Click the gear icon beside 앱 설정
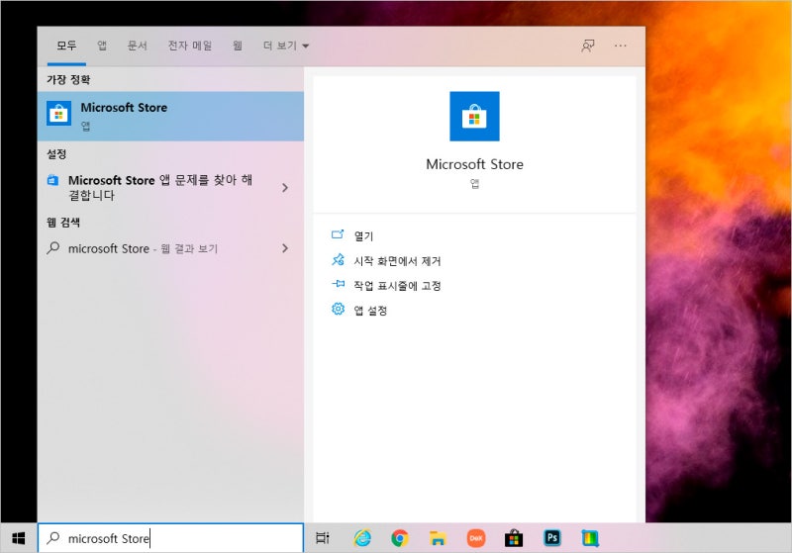The width and height of the screenshot is (792, 553). coord(338,309)
